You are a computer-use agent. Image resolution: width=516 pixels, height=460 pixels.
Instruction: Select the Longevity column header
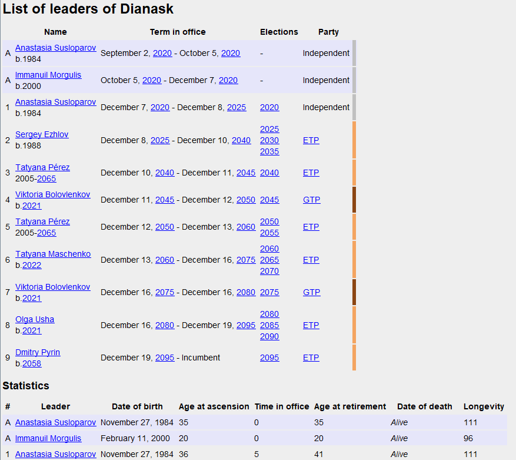pyautogui.click(x=484, y=406)
